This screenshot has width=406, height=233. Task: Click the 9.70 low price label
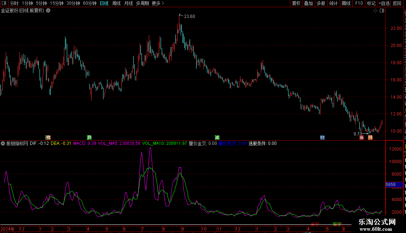click(x=357, y=134)
